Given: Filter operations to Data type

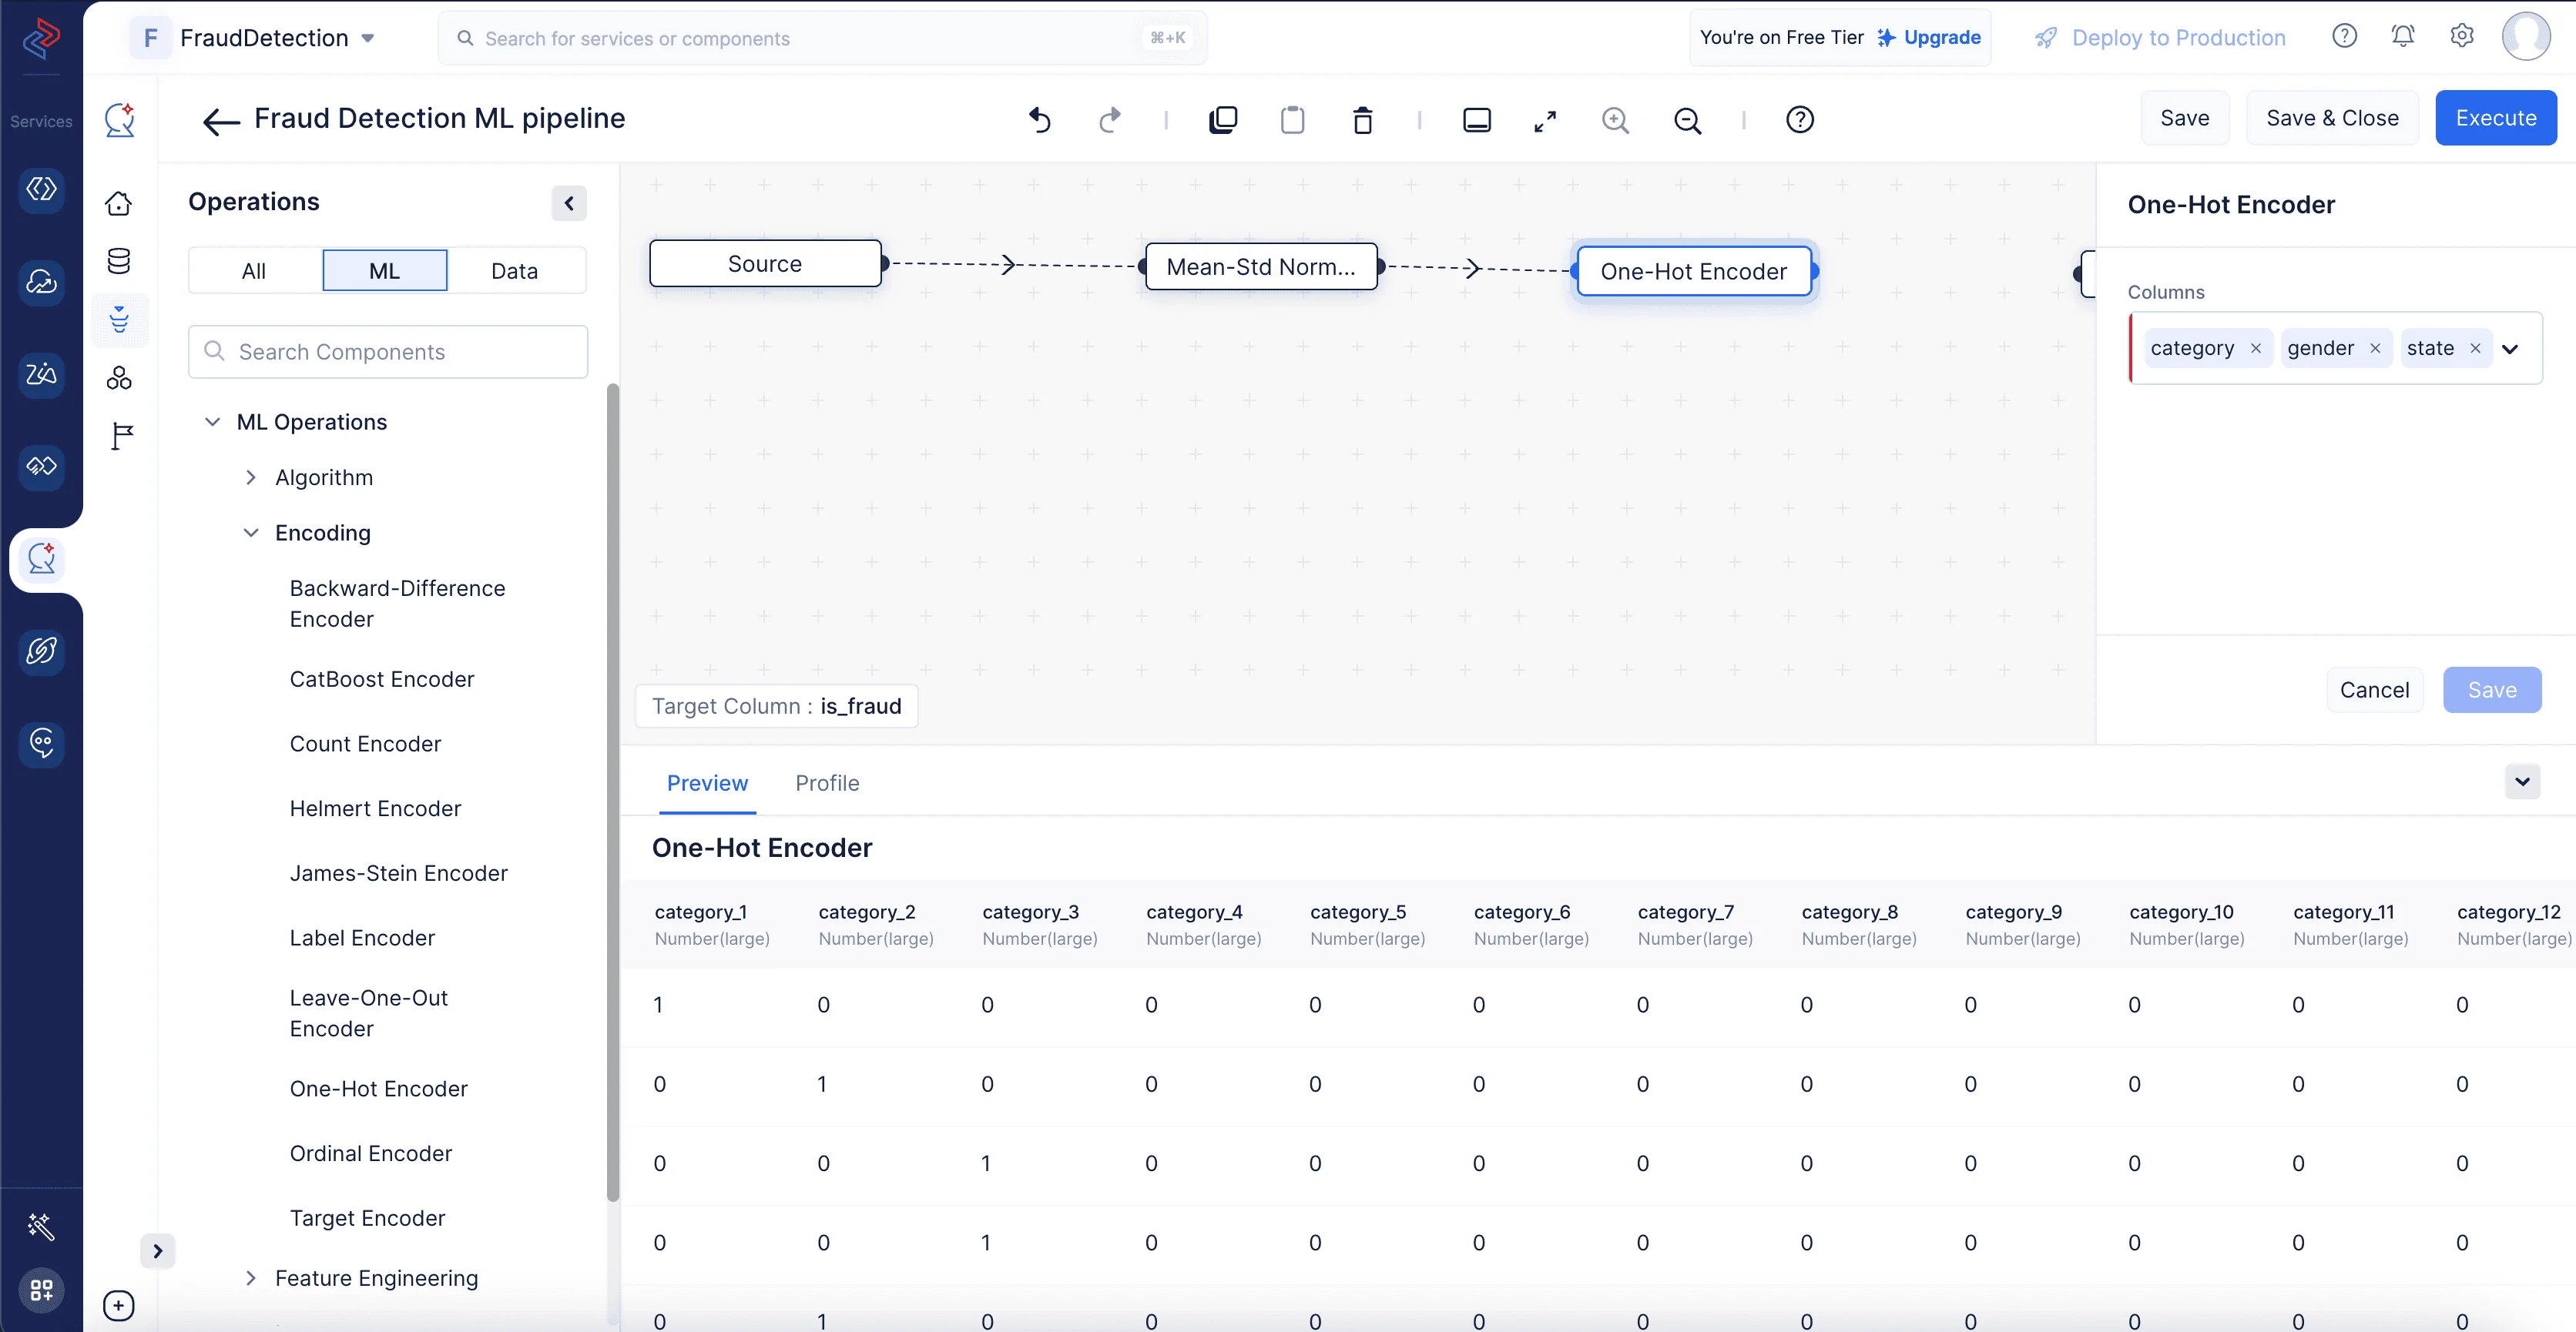Looking at the screenshot, I should (514, 271).
